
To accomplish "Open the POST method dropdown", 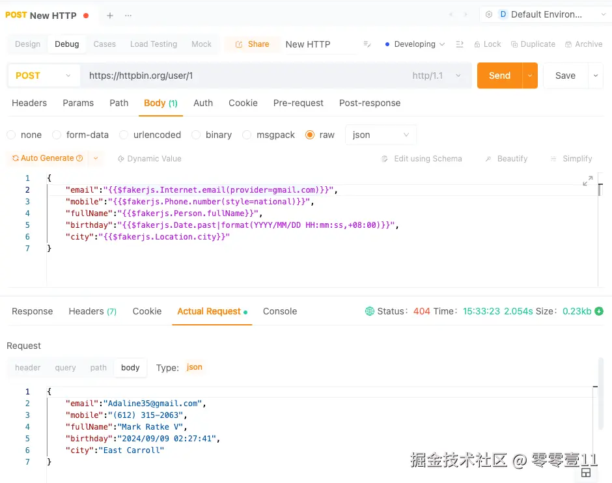I will coord(43,76).
